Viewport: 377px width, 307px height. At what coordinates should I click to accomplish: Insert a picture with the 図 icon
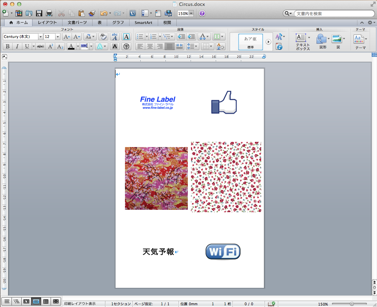[x=338, y=41]
